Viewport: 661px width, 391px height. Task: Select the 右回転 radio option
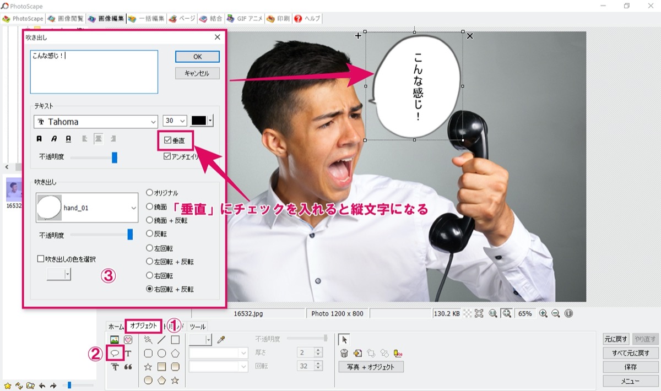[x=149, y=275]
